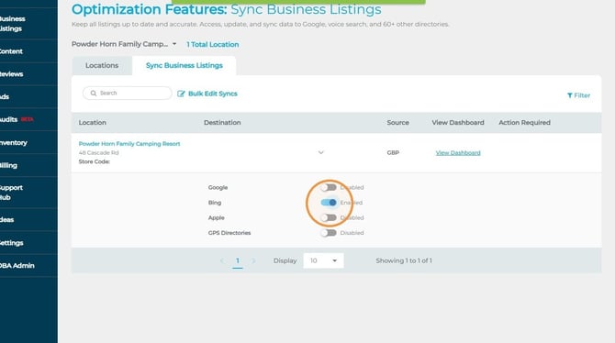
Task: Enable the Apple sync toggle
Action: pos(329,217)
